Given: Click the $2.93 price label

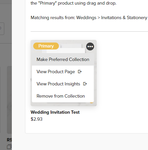Looking at the screenshot, I should [x=37, y=119].
